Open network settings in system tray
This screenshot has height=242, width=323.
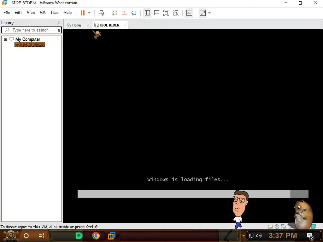pyautogui.click(x=251, y=236)
